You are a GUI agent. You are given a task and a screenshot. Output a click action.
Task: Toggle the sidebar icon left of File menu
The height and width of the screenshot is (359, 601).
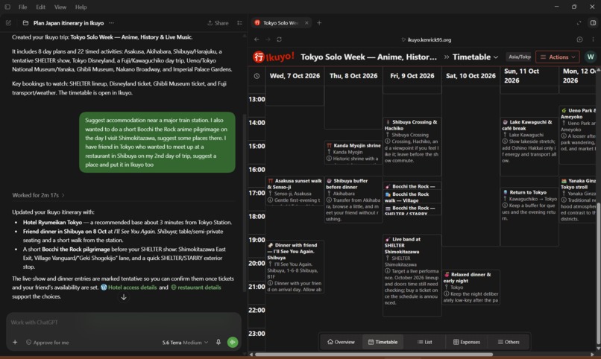7,7
